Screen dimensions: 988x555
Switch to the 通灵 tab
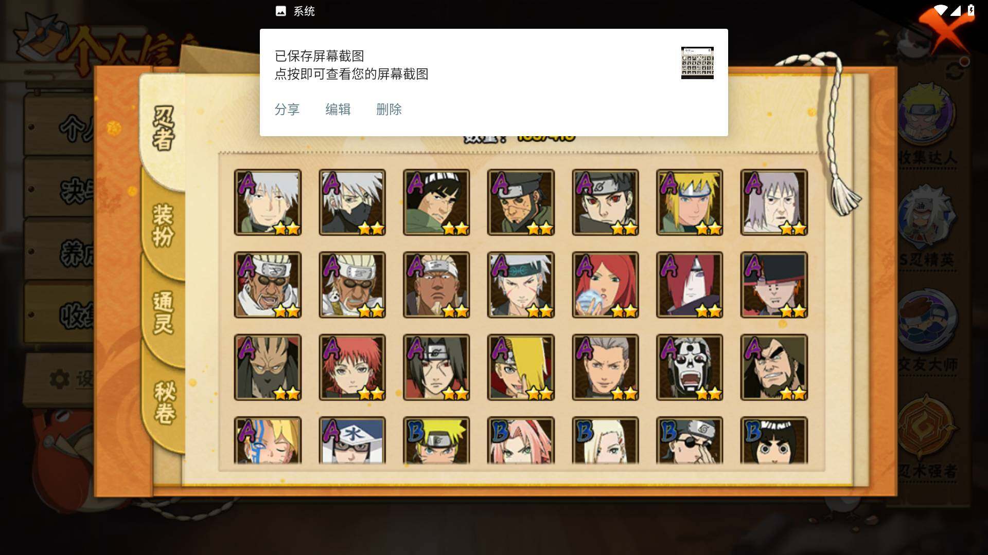tap(164, 312)
